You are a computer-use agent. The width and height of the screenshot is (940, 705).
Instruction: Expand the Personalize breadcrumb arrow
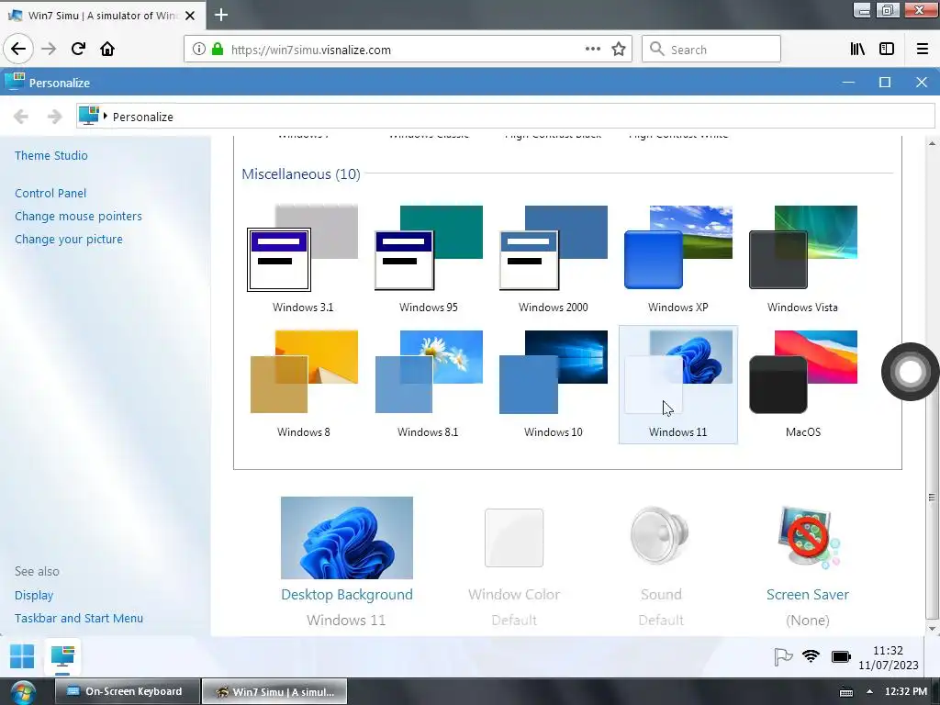105,116
